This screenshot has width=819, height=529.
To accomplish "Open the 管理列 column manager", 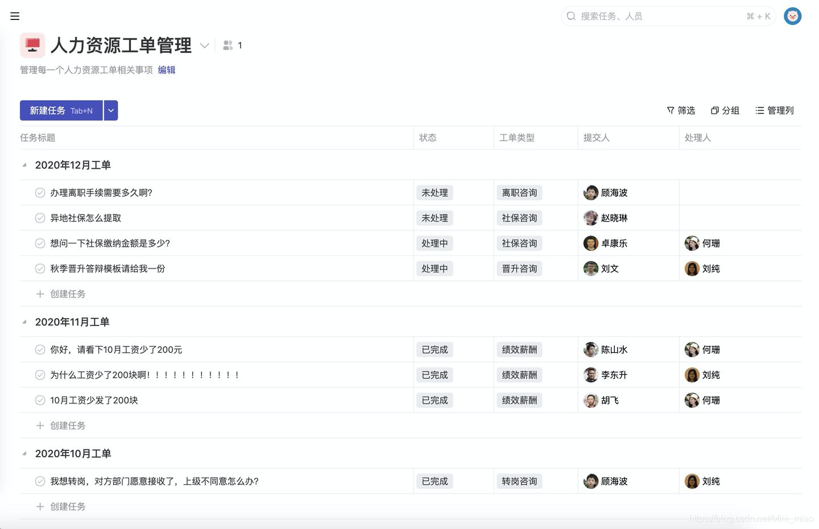I will (775, 110).
